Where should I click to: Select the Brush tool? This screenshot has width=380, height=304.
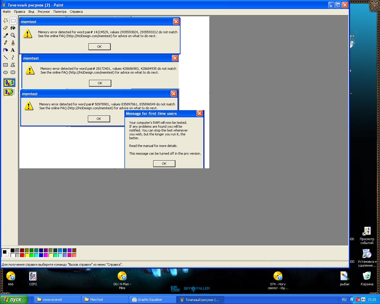pyautogui.click(x=13, y=43)
